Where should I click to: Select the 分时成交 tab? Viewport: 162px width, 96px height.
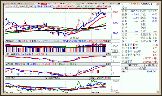pos(133,65)
